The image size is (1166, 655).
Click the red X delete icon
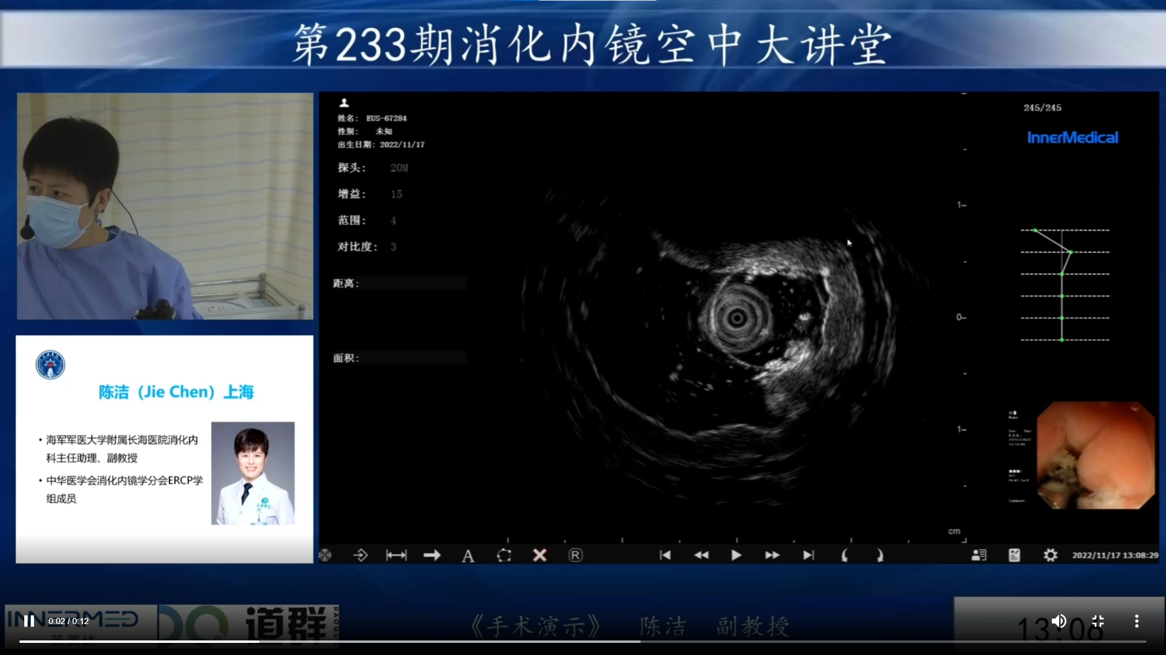point(539,555)
